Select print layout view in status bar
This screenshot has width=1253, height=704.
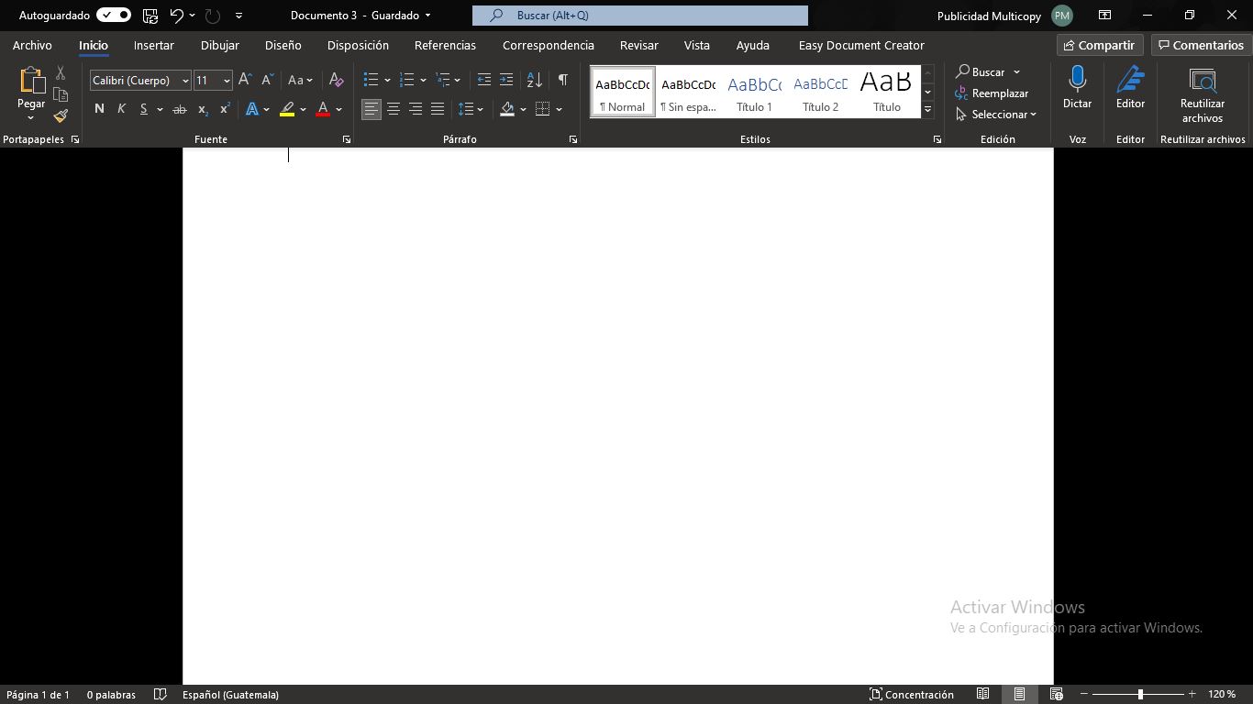pyautogui.click(x=1019, y=694)
